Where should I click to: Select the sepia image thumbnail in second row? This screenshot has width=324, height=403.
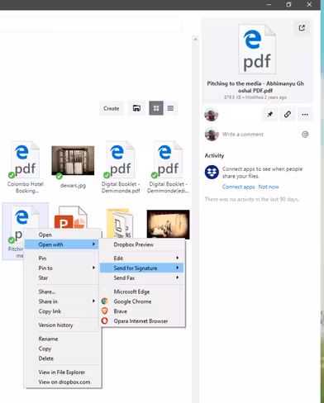[168, 224]
